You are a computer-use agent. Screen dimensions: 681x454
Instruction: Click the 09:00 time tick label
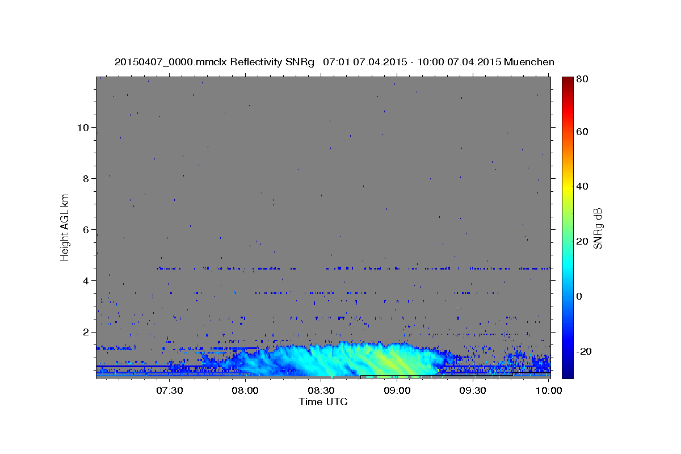(397, 390)
